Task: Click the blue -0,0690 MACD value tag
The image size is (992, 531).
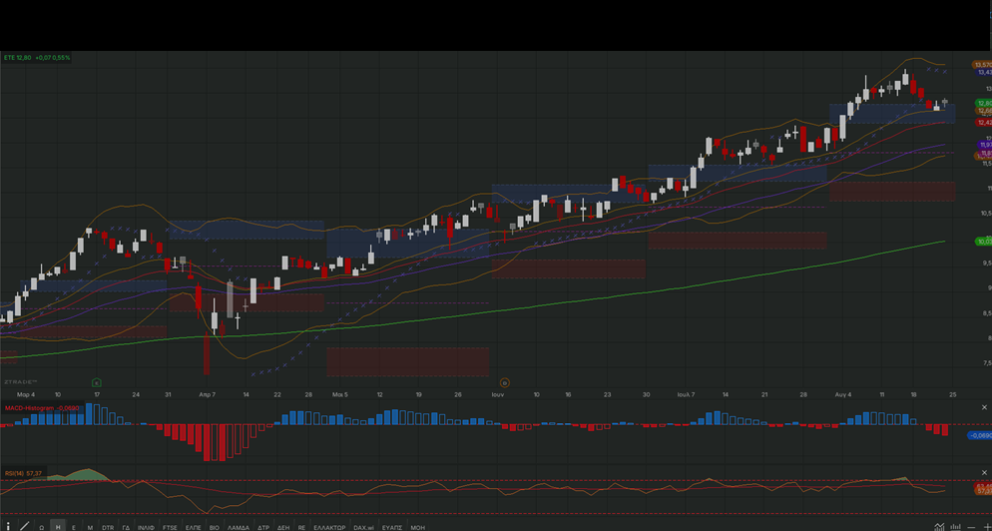Action: (980, 435)
